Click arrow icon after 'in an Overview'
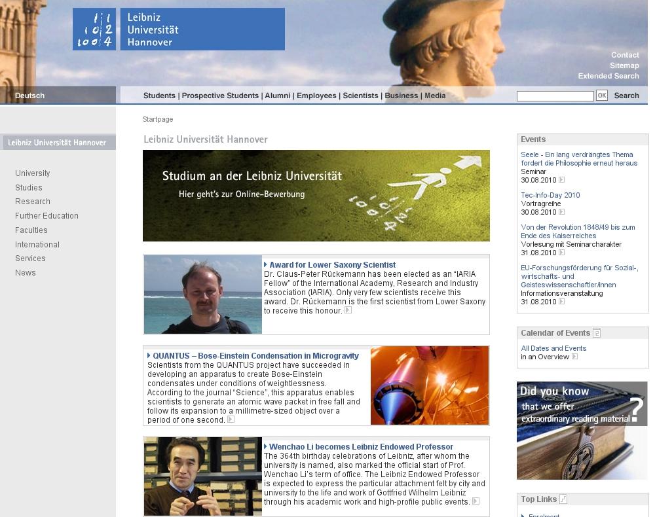The height and width of the screenshot is (517, 655). pyautogui.click(x=575, y=357)
